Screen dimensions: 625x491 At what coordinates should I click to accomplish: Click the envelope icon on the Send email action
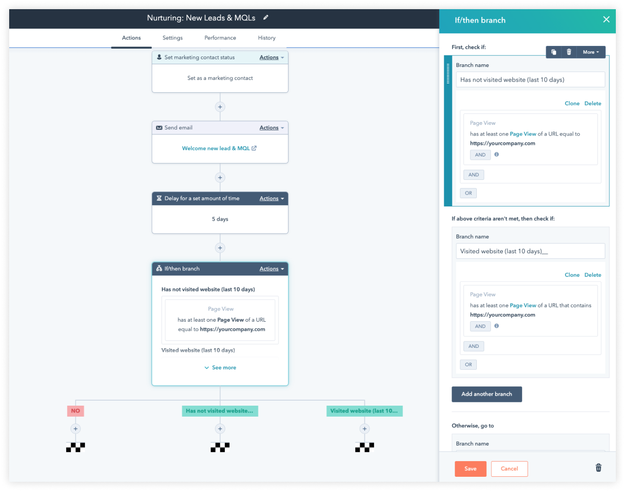pos(159,128)
